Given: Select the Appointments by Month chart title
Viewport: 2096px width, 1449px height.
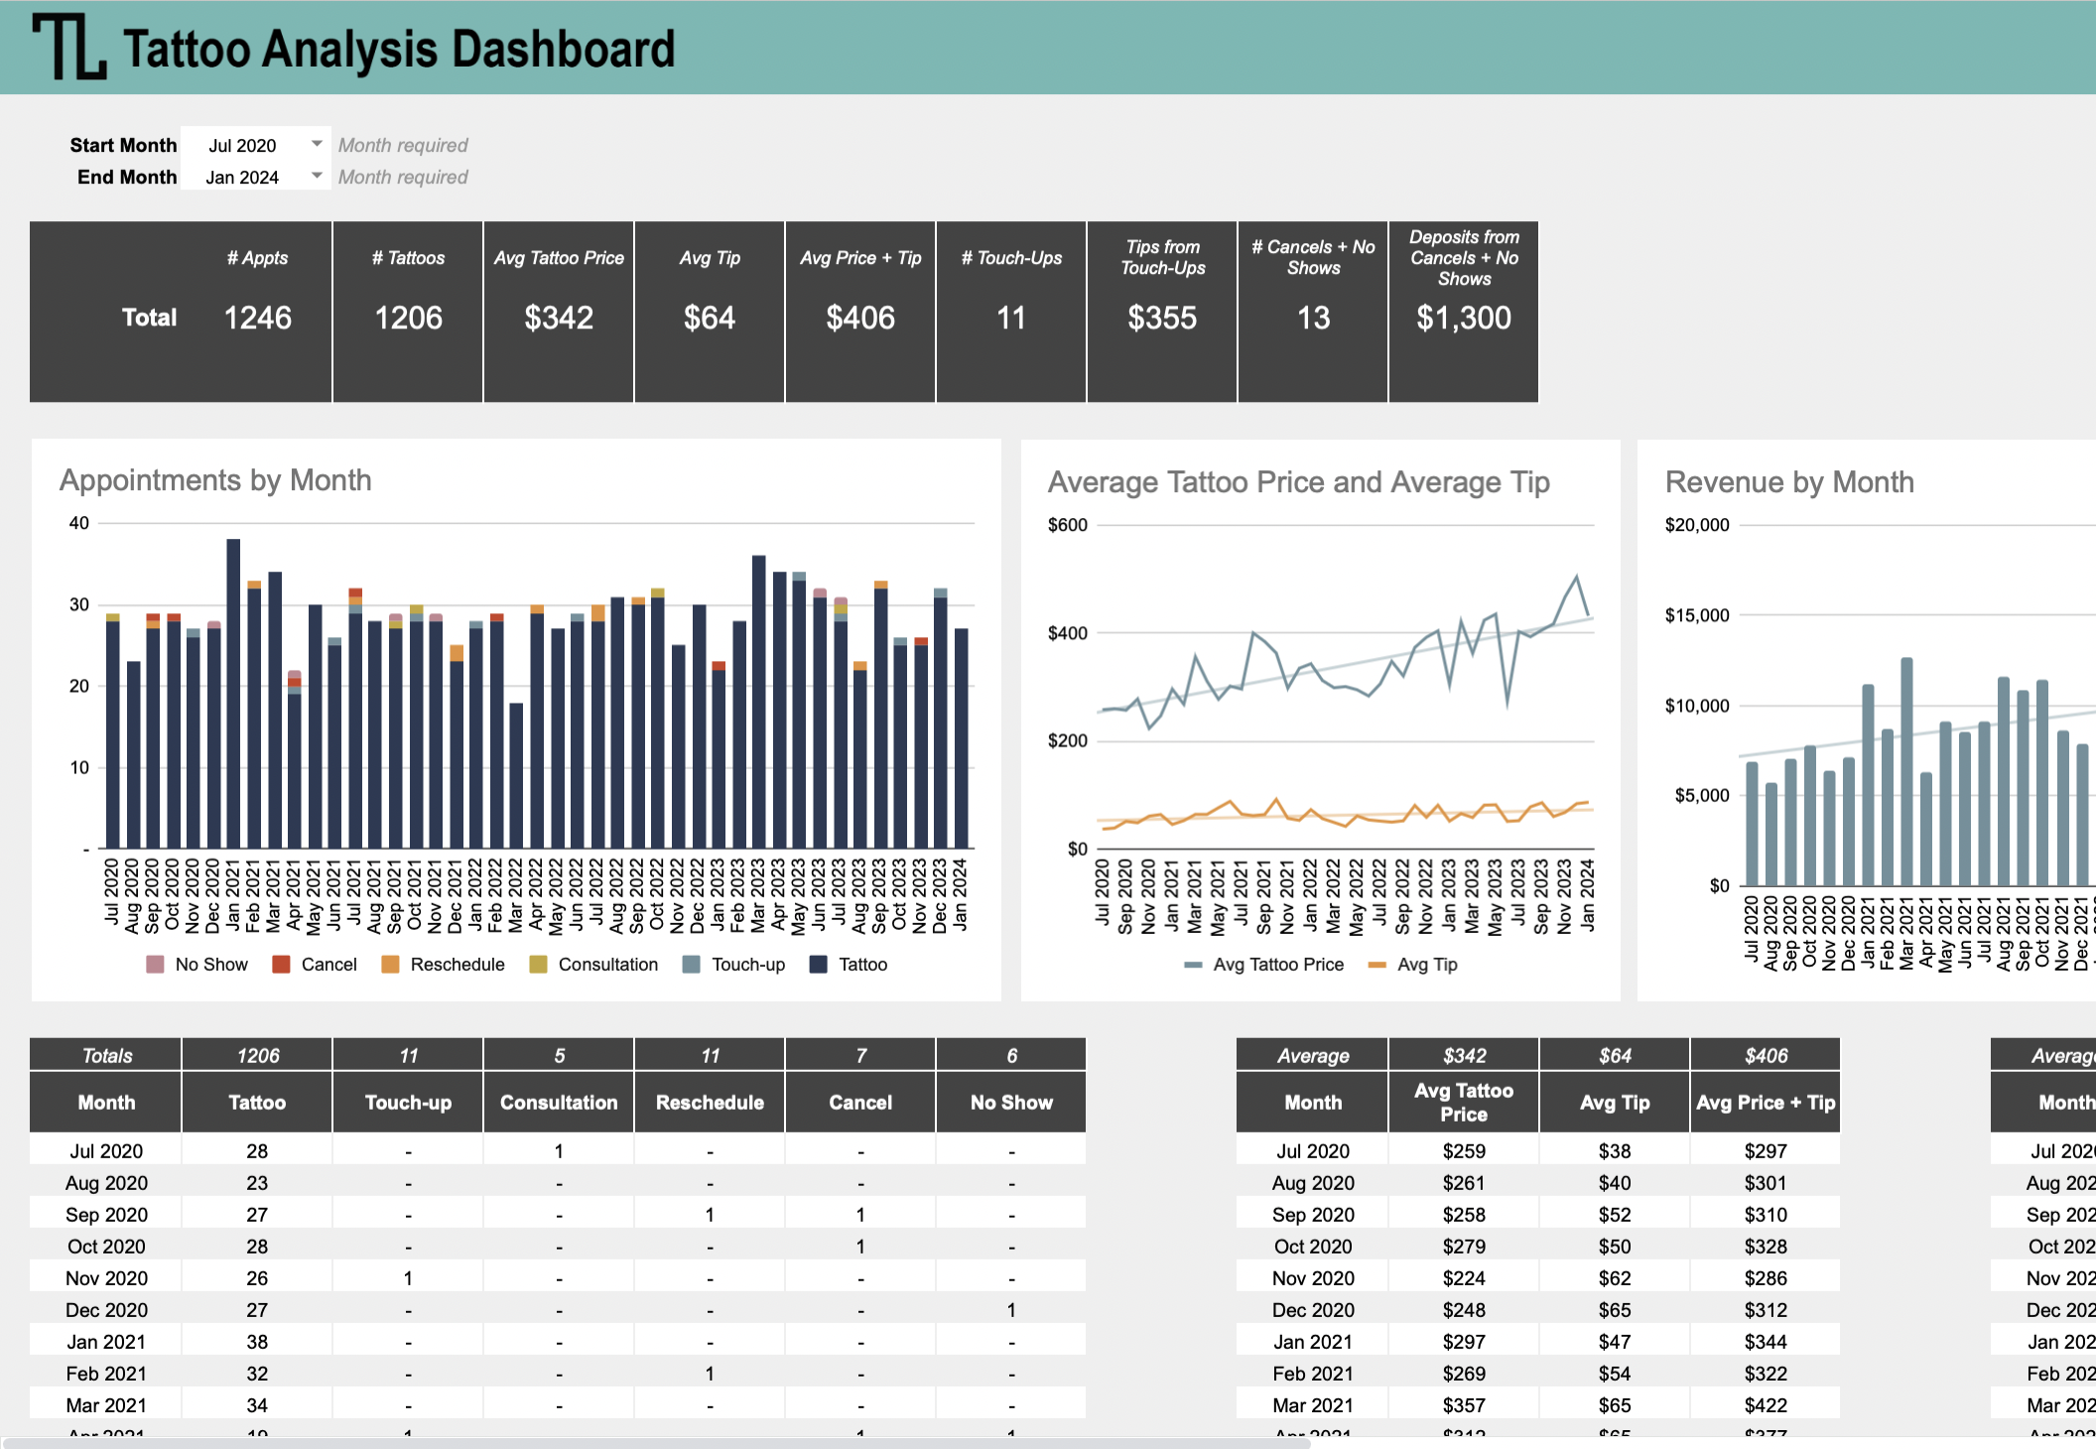Looking at the screenshot, I should (x=215, y=480).
